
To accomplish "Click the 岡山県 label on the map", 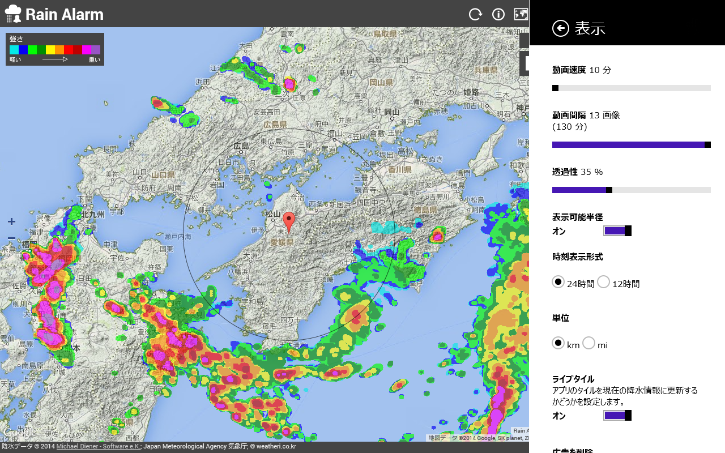I will coord(381,83).
